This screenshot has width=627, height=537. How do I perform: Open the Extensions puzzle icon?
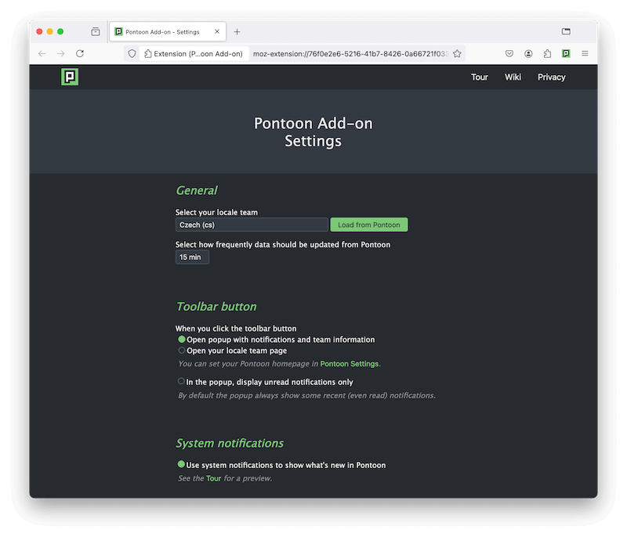pyautogui.click(x=547, y=53)
